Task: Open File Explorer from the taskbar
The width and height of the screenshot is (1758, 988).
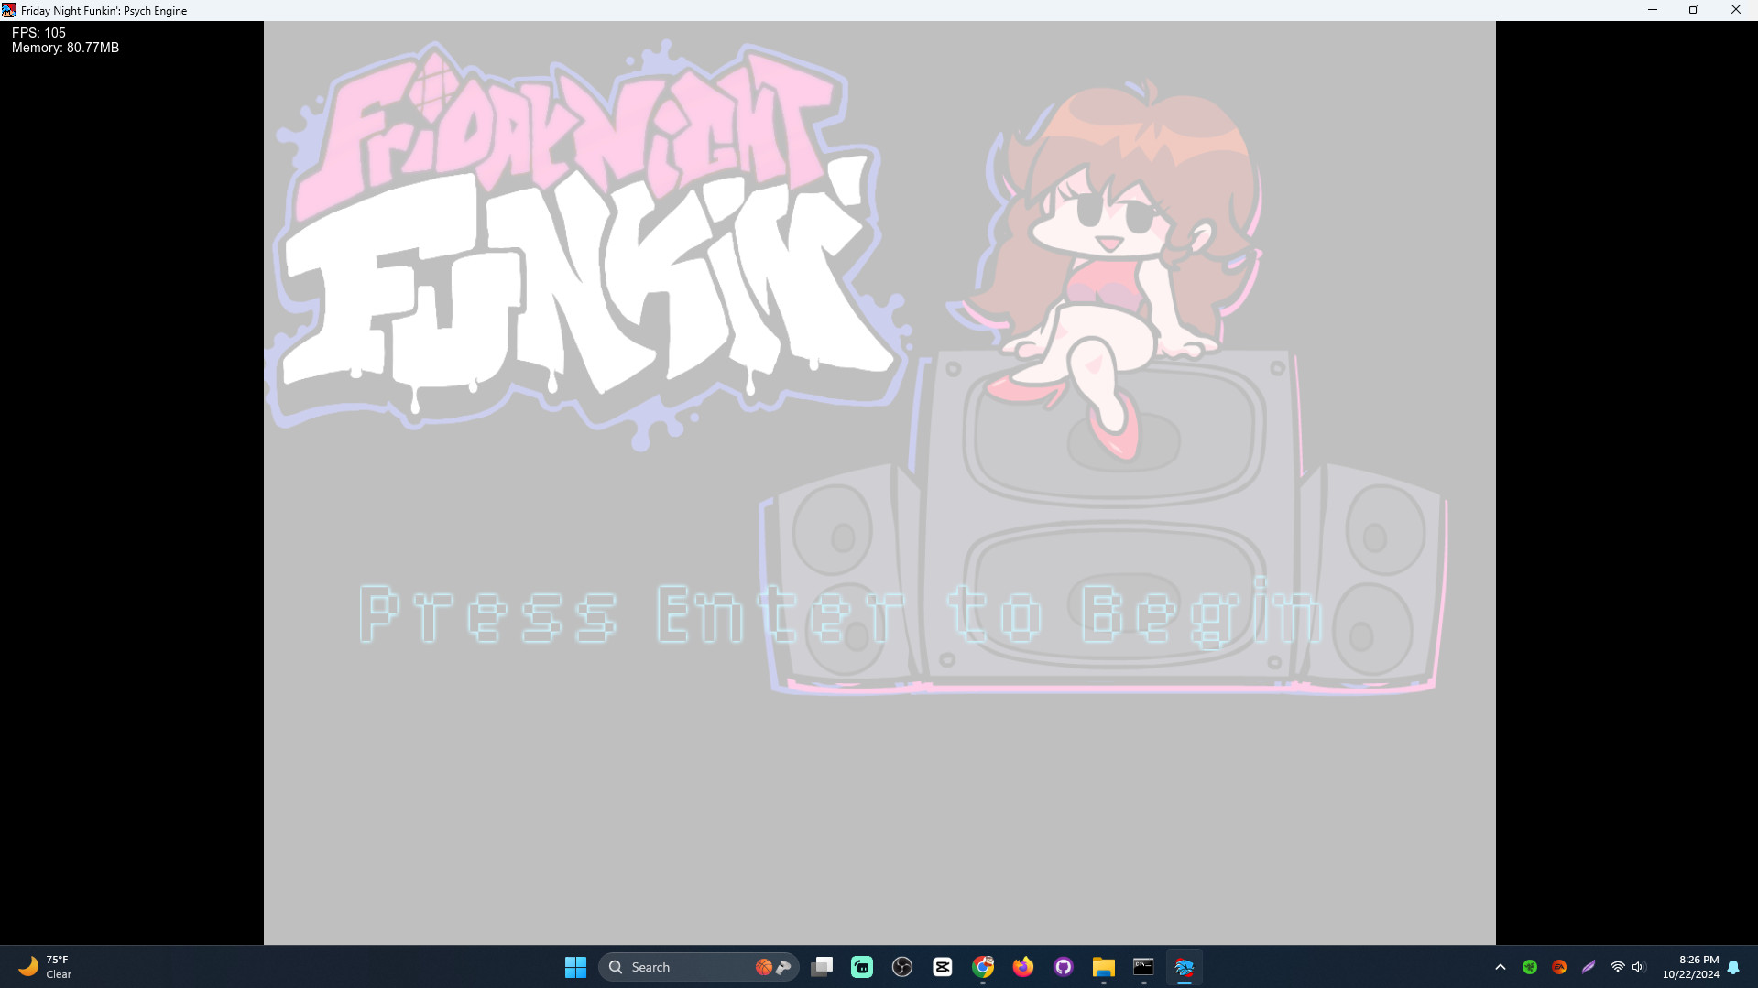Action: pos(1104,967)
